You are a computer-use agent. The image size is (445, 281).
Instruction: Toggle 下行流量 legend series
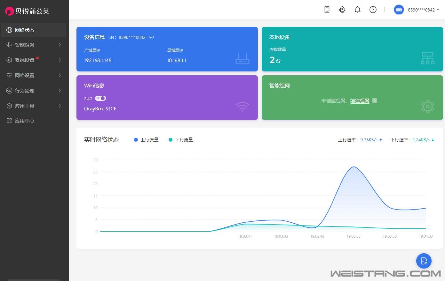[x=181, y=140]
